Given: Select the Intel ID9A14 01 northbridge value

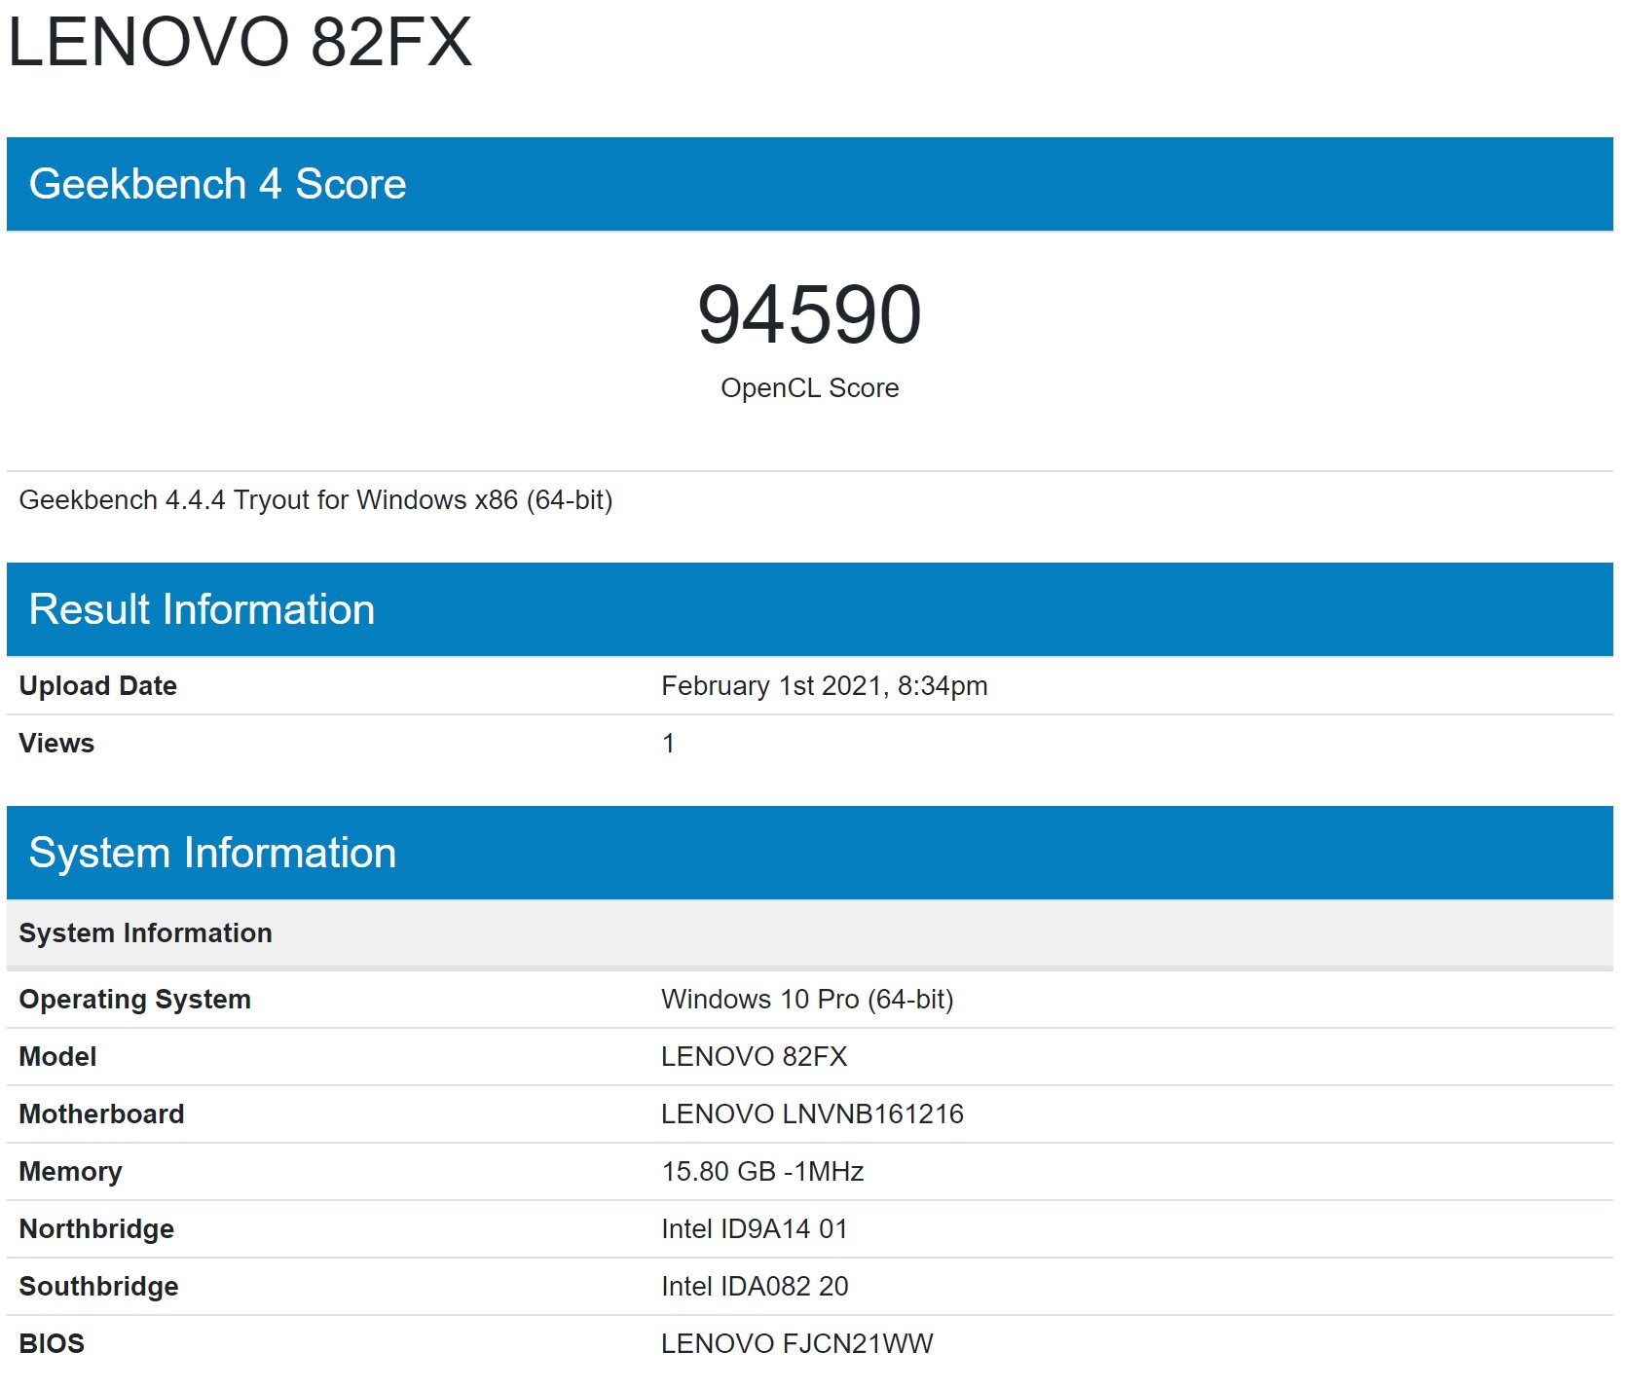Looking at the screenshot, I should pos(755,1228).
